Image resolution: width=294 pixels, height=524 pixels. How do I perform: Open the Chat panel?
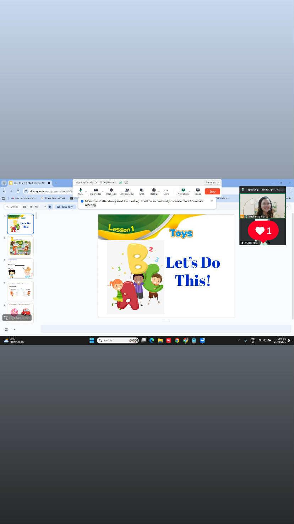coord(142,191)
